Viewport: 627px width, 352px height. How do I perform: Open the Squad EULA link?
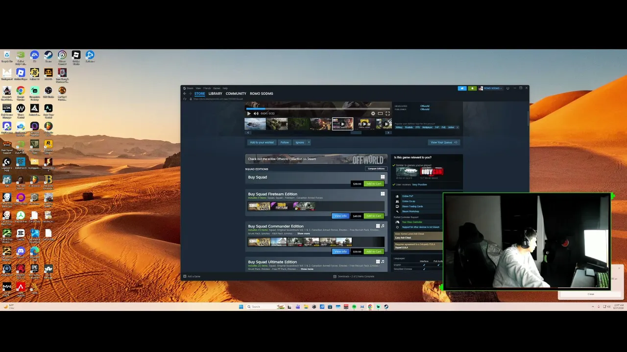pyautogui.click(x=401, y=247)
